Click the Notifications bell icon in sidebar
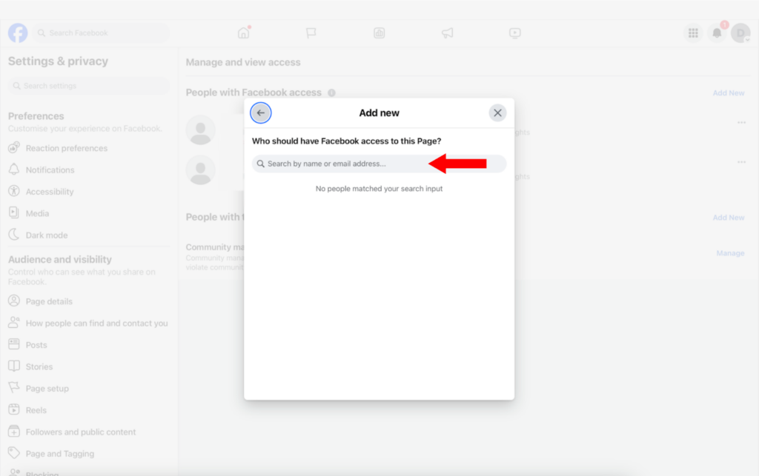This screenshot has width=759, height=476. click(x=14, y=169)
